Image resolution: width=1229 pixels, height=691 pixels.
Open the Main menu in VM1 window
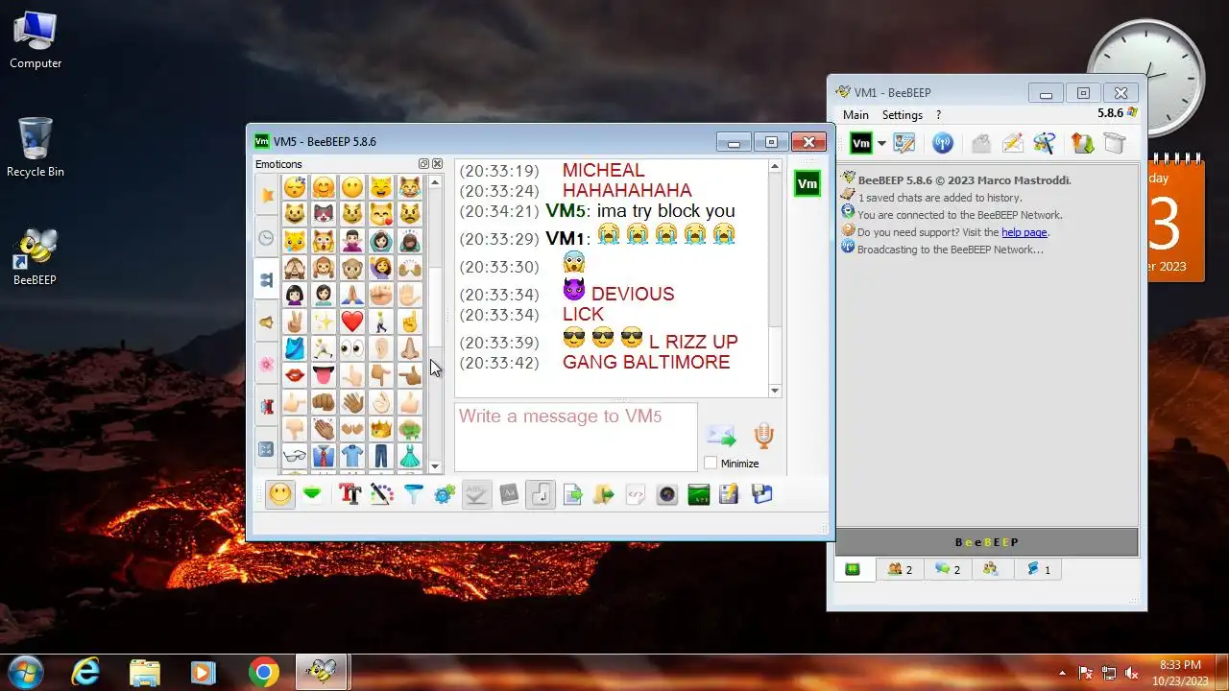(855, 115)
